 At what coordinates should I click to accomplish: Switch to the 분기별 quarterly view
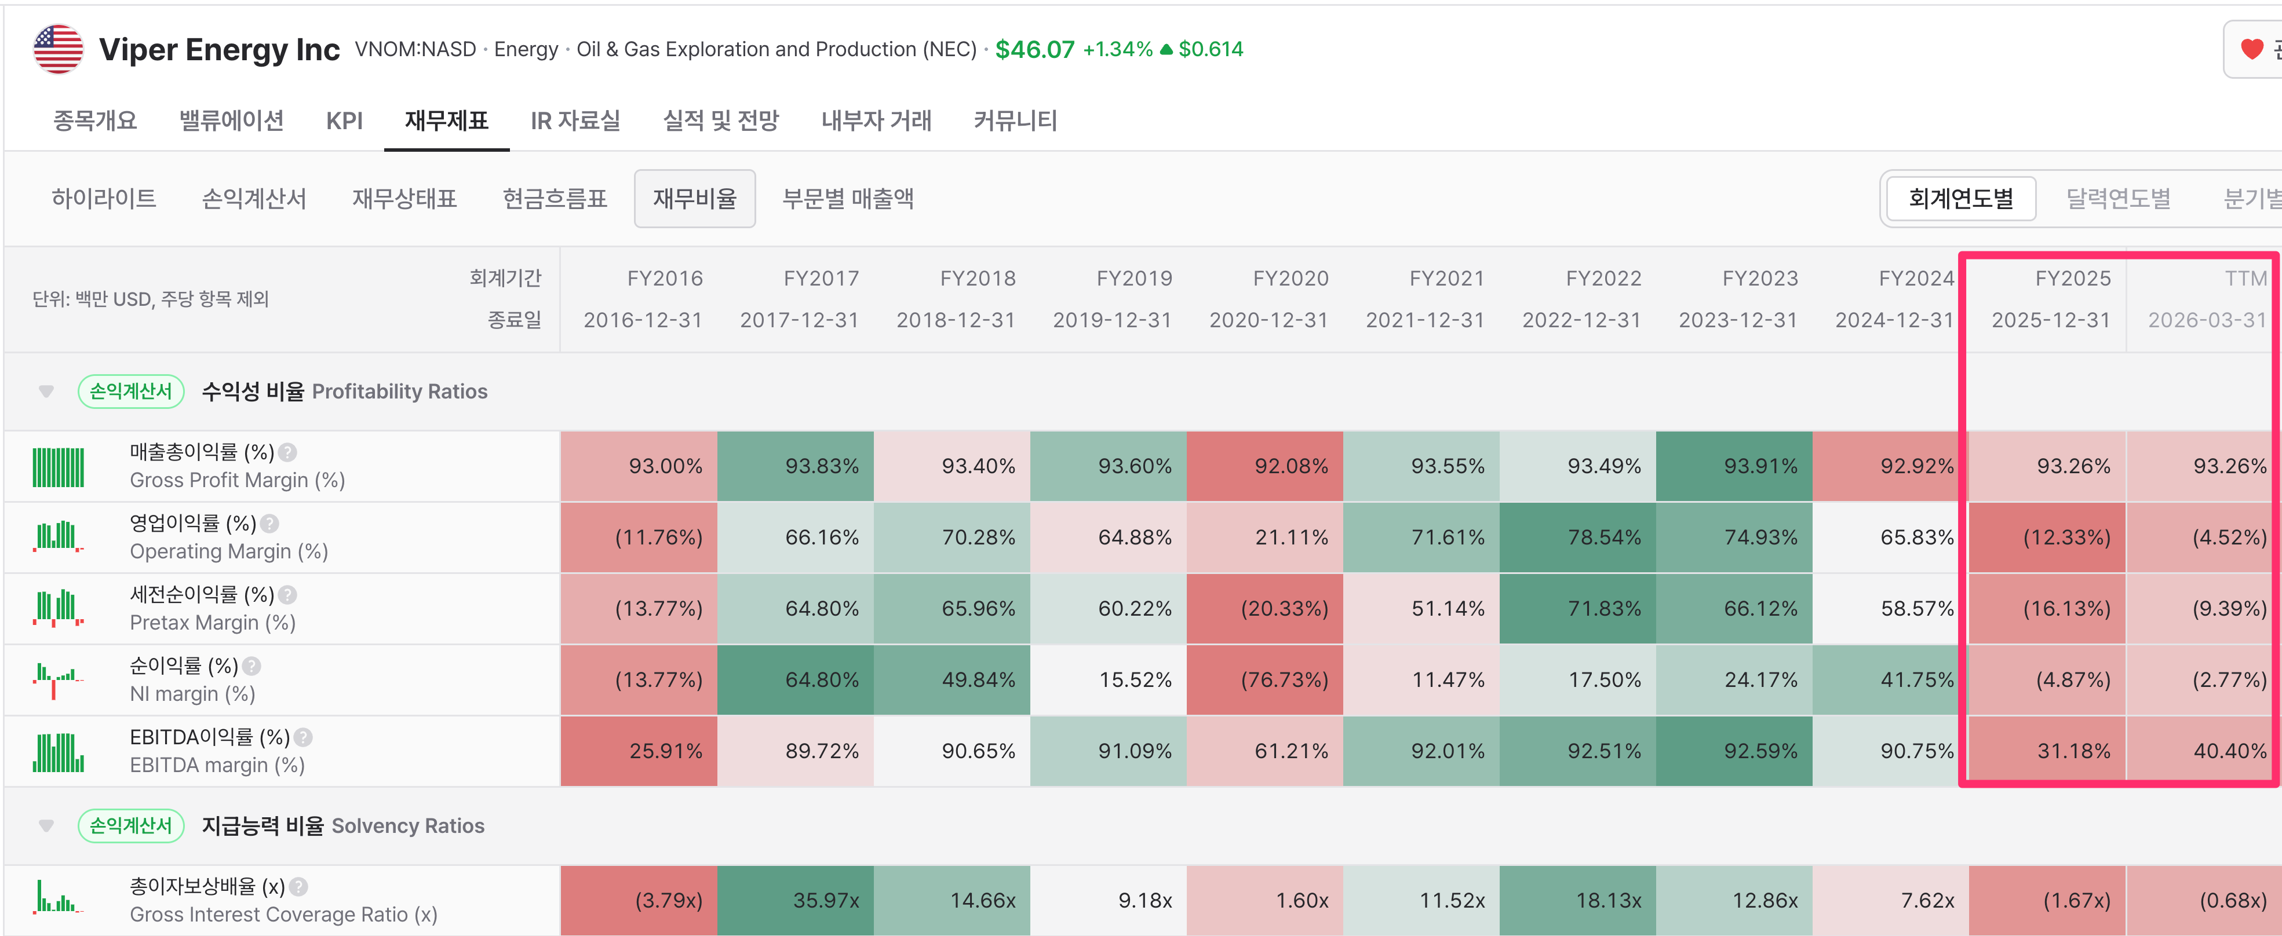click(2251, 198)
